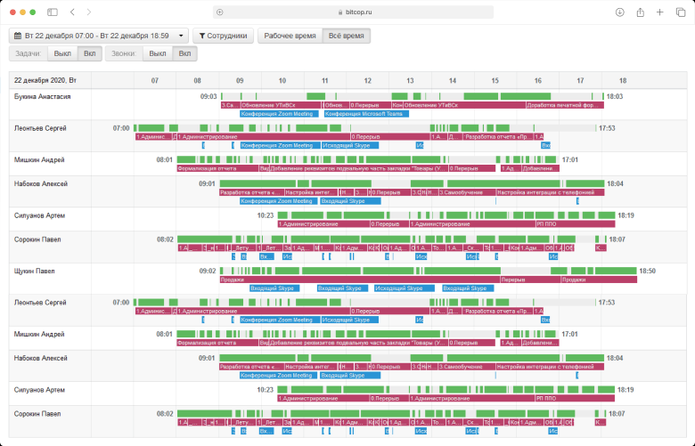Open the Сотрудники filter
695x446 pixels.
click(222, 36)
